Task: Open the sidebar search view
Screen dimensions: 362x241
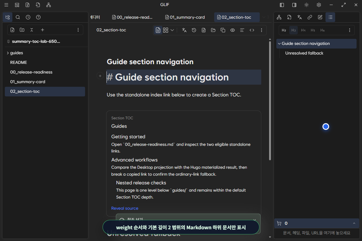Action: pos(18,17)
